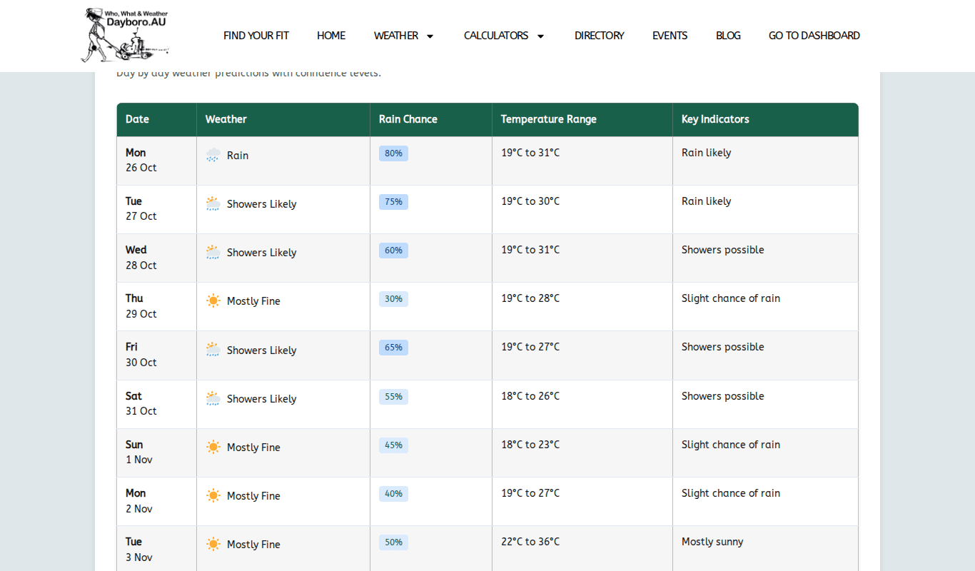975x571 pixels.
Task: Go to the Home page
Action: click(x=331, y=36)
